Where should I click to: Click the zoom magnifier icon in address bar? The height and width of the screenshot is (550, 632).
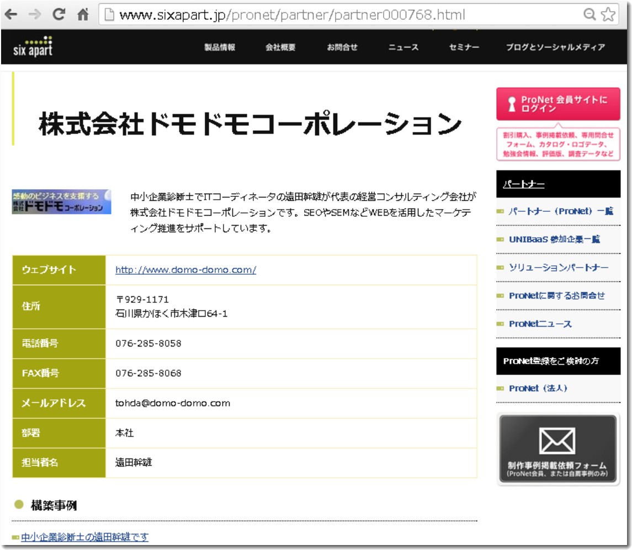point(589,14)
